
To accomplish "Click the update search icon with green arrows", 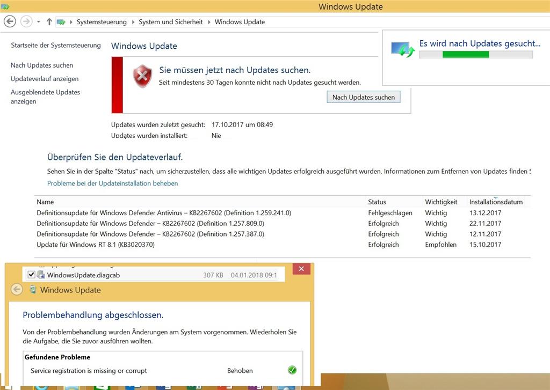I will click(x=403, y=49).
